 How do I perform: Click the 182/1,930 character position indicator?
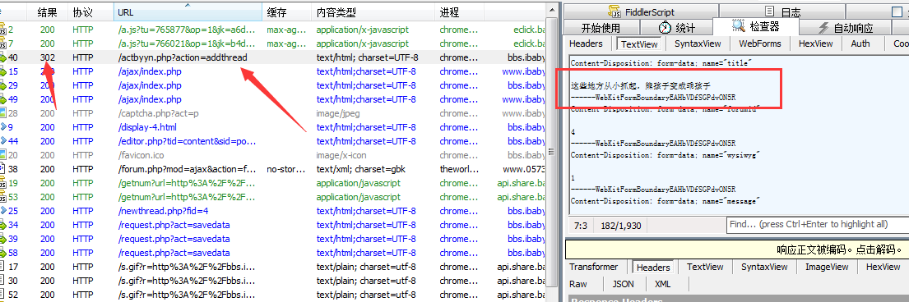621,225
